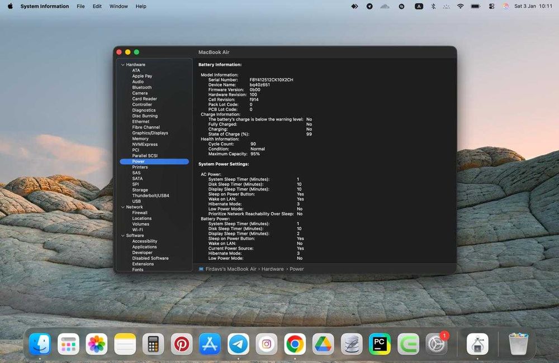Open the Trash in the Dock
The width and height of the screenshot is (559, 363).
(x=518, y=344)
